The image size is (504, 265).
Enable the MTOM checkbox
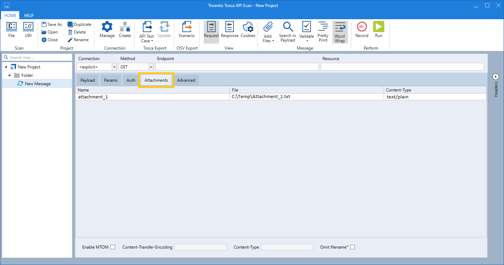[113, 247]
